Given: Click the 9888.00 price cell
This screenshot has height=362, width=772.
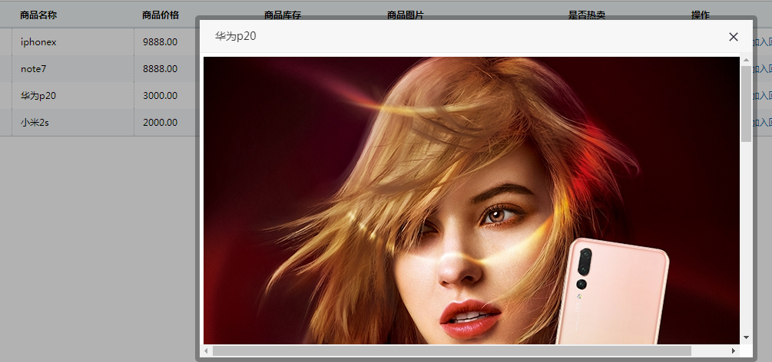Looking at the screenshot, I should pos(160,42).
